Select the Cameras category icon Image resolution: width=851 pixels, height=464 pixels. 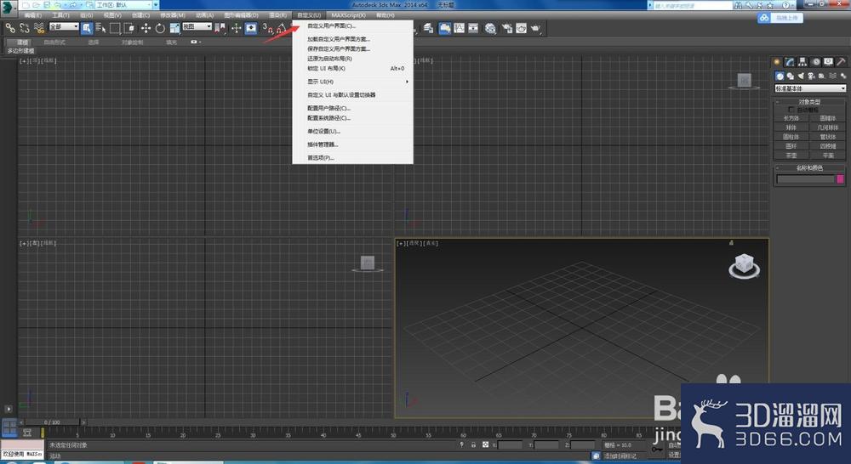pos(811,76)
